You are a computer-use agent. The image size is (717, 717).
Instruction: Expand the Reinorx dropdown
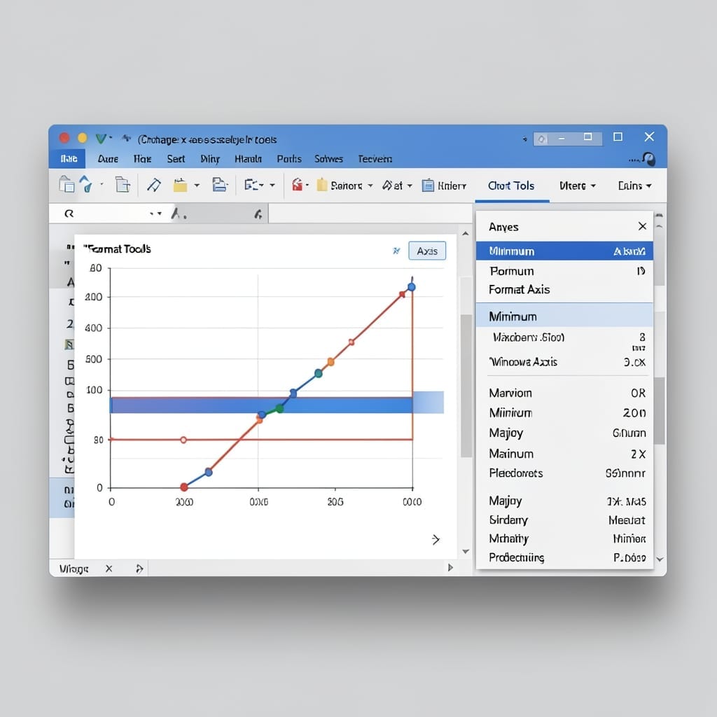(x=370, y=185)
